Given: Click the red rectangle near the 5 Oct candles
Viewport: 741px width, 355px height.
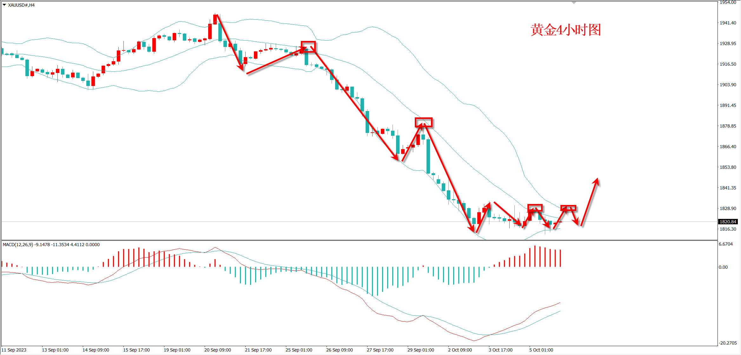Looking at the screenshot, I should [x=535, y=208].
